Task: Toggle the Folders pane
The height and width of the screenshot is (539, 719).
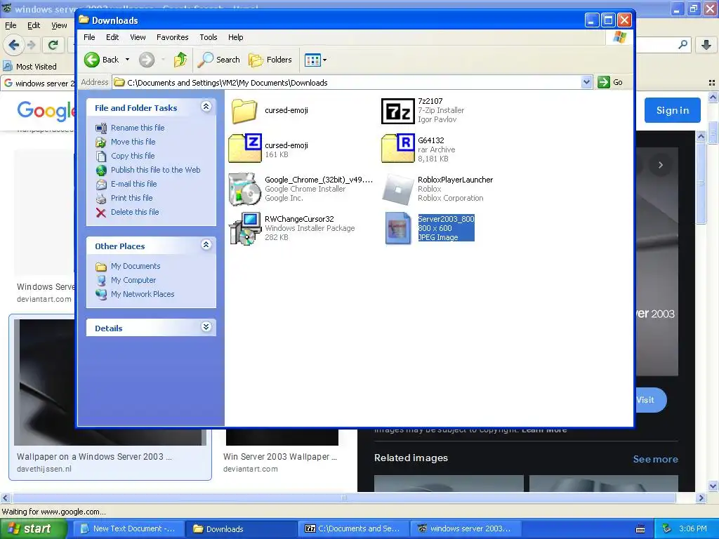Action: [270, 60]
